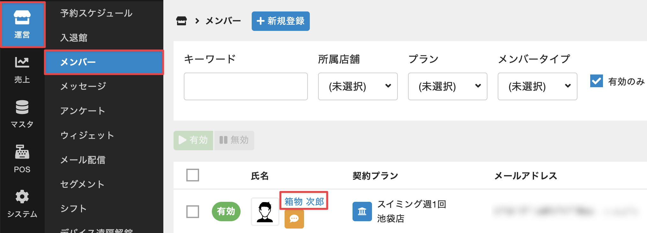647x233 pixels.
Task: Select メッセージ in the side menu
Action: [x=83, y=86]
